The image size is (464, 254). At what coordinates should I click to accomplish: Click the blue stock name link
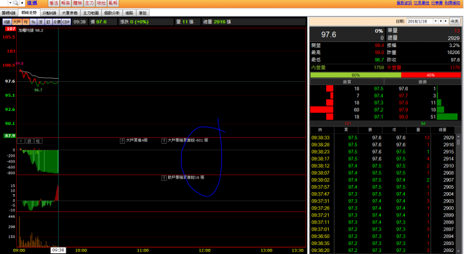tap(32, 3)
